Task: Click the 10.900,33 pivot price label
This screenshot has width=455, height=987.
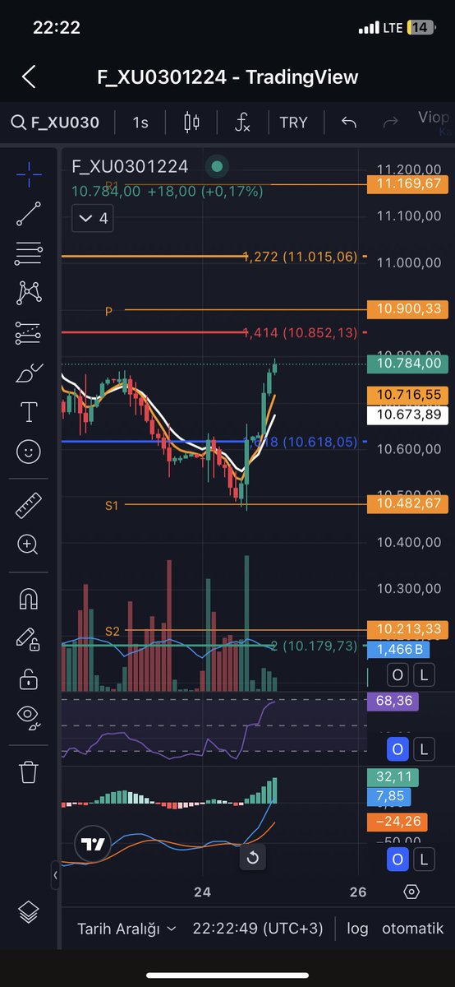Action: tap(409, 309)
